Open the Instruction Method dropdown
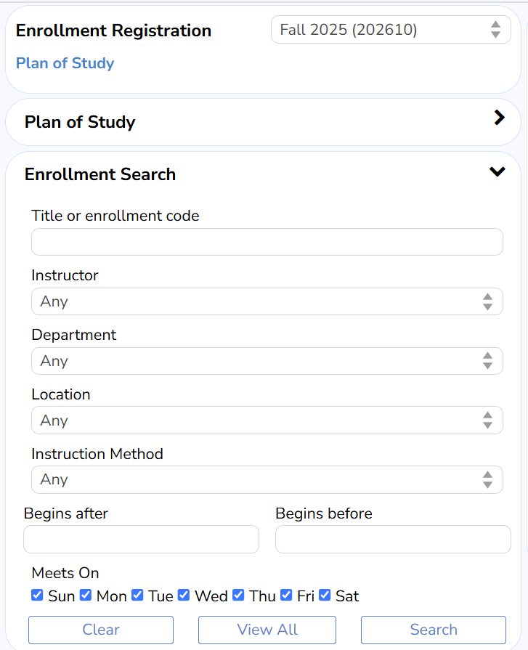Screen dimensions: 528x650 (x=267, y=479)
